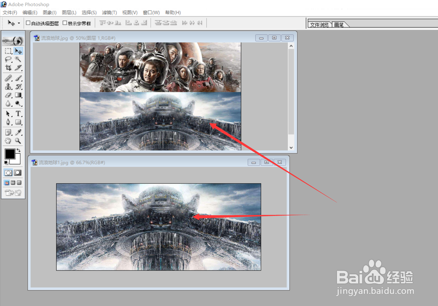
Task: Select the Slice tool
Action: pyautogui.click(x=18, y=67)
